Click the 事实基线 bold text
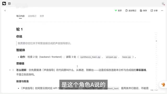This screenshot has width=167, height=94. [141, 70]
